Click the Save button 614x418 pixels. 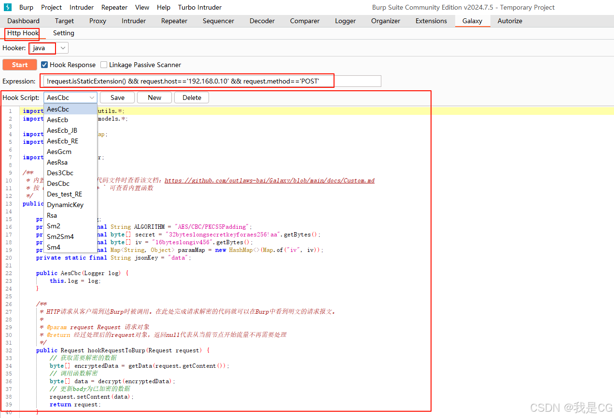pos(117,98)
